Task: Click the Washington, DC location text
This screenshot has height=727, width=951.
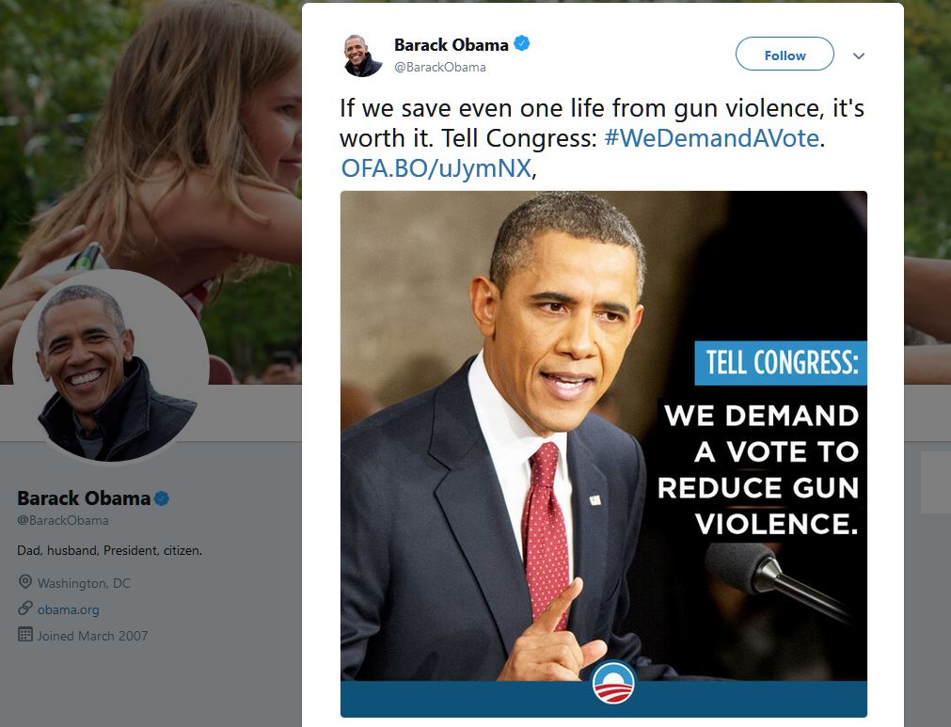Action: pyautogui.click(x=84, y=583)
